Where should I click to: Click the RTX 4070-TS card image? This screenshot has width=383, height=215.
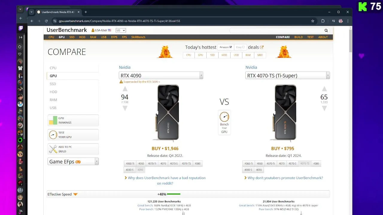click(x=285, y=113)
